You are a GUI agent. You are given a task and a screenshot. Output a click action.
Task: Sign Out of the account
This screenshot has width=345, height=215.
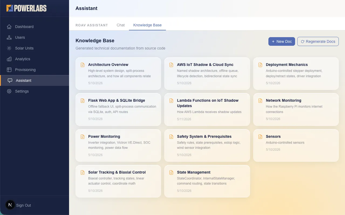[x=23, y=205]
